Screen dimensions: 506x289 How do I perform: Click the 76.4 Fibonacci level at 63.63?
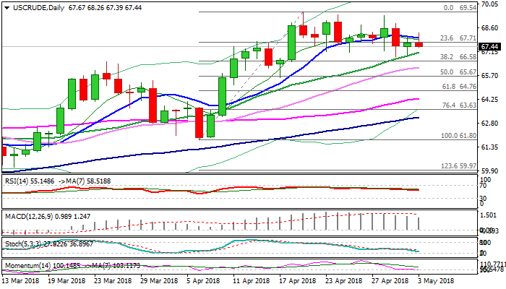click(x=457, y=105)
